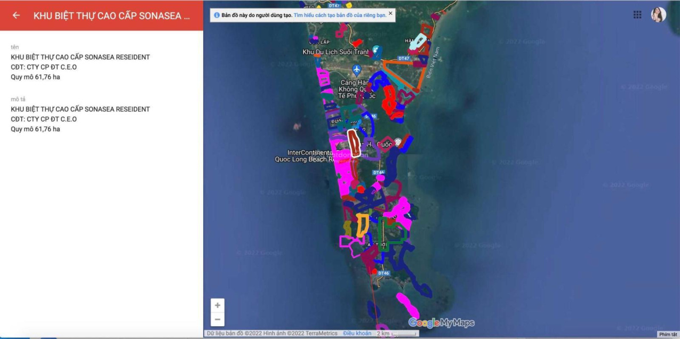The width and height of the screenshot is (680, 339).
Task: Click the 'InterContinental Phu Quoc Long Beach' map label
Action: pos(304,156)
